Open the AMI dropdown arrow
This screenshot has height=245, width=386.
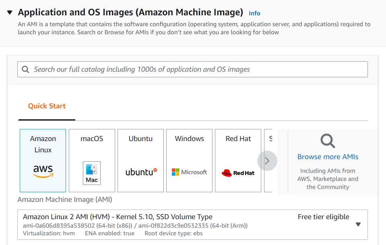[358, 224]
